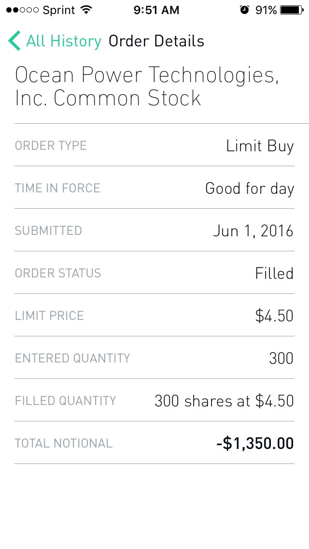Tap the 9:51 AM clock
Screen dimensions: 309x549
click(156, 10)
